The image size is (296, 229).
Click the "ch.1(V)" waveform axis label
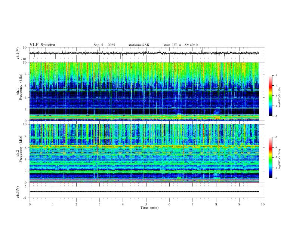18,53
